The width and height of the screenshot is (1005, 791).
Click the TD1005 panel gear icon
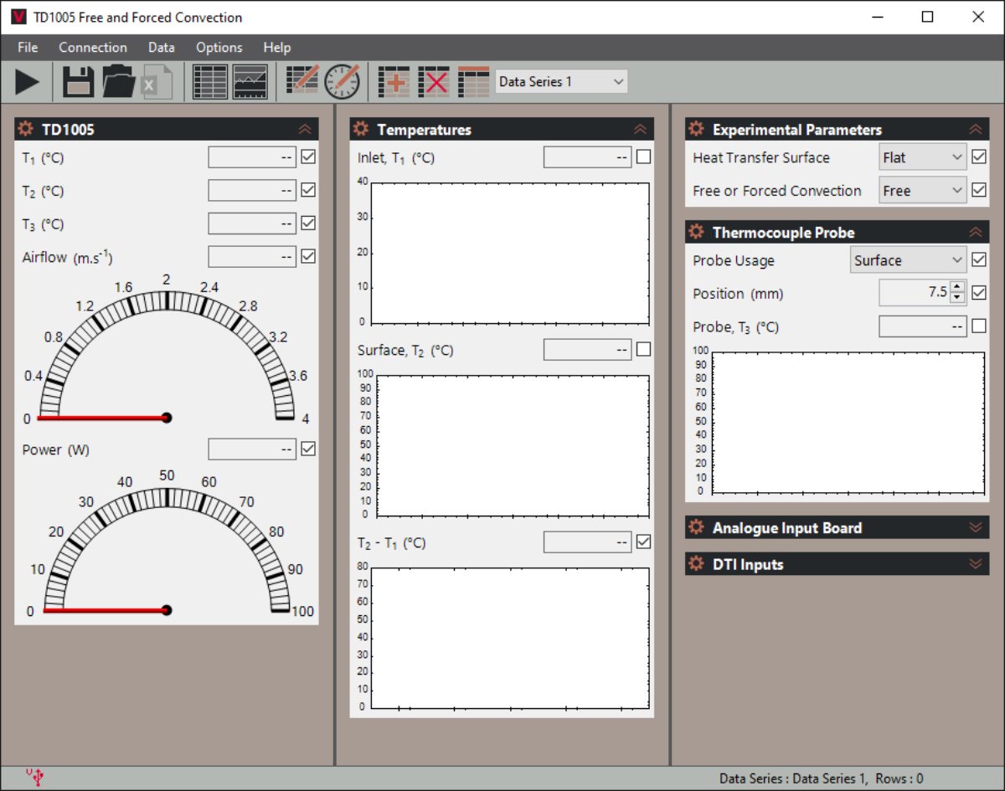26,129
